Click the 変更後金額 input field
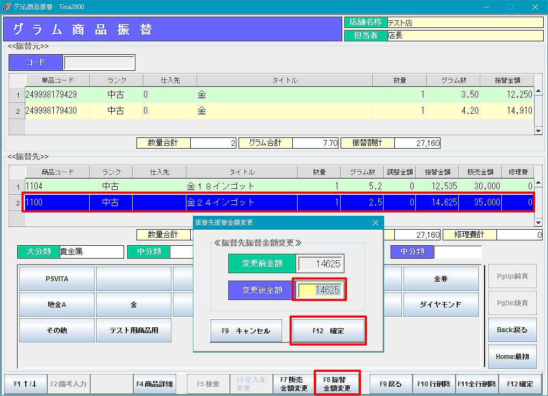 [320, 290]
